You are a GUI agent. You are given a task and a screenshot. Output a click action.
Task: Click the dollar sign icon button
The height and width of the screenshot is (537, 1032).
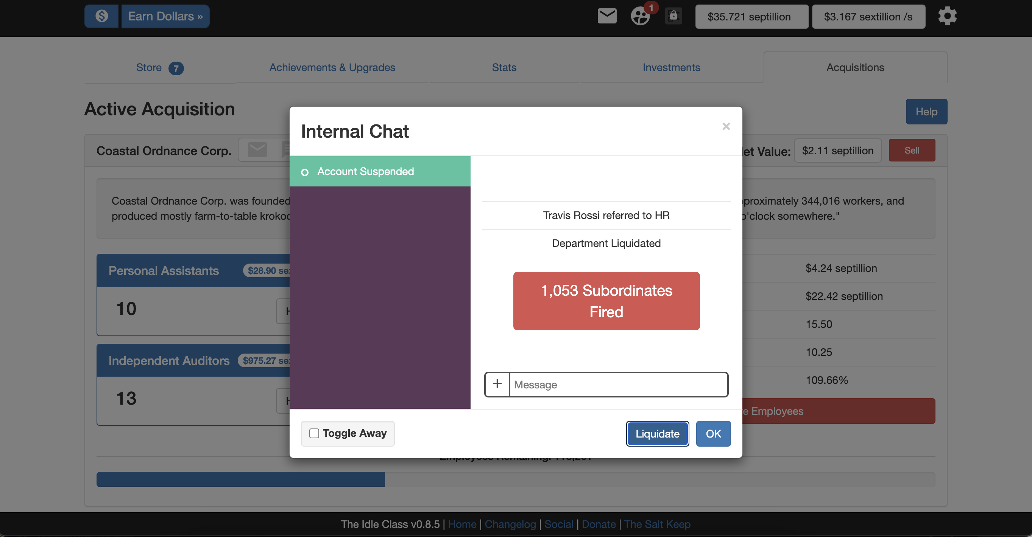click(x=101, y=16)
